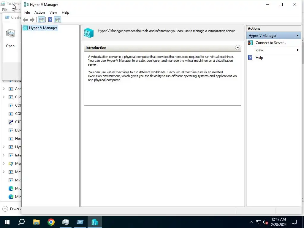Switch to Task Manager via taskbar icon
The height and width of the screenshot is (228, 304).
coord(66,222)
